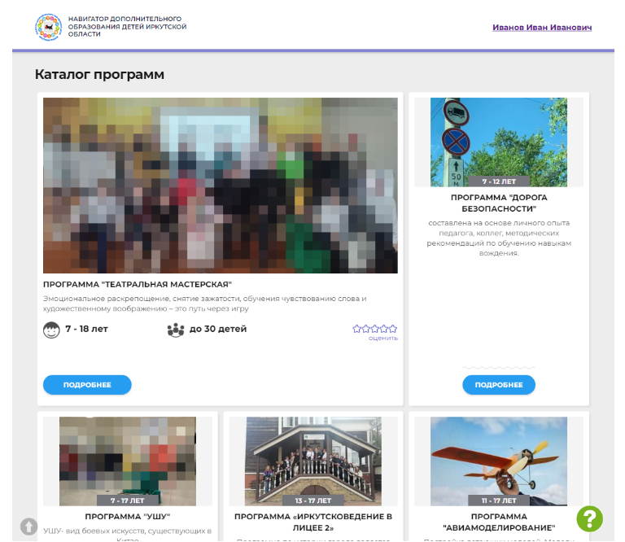Click the group of children icon

coord(175,330)
